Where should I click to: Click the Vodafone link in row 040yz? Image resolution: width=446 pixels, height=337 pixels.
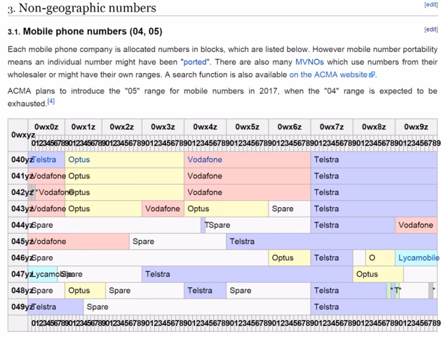coord(205,159)
